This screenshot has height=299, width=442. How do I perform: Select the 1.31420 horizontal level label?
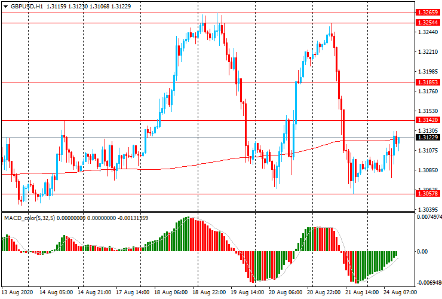428,120
